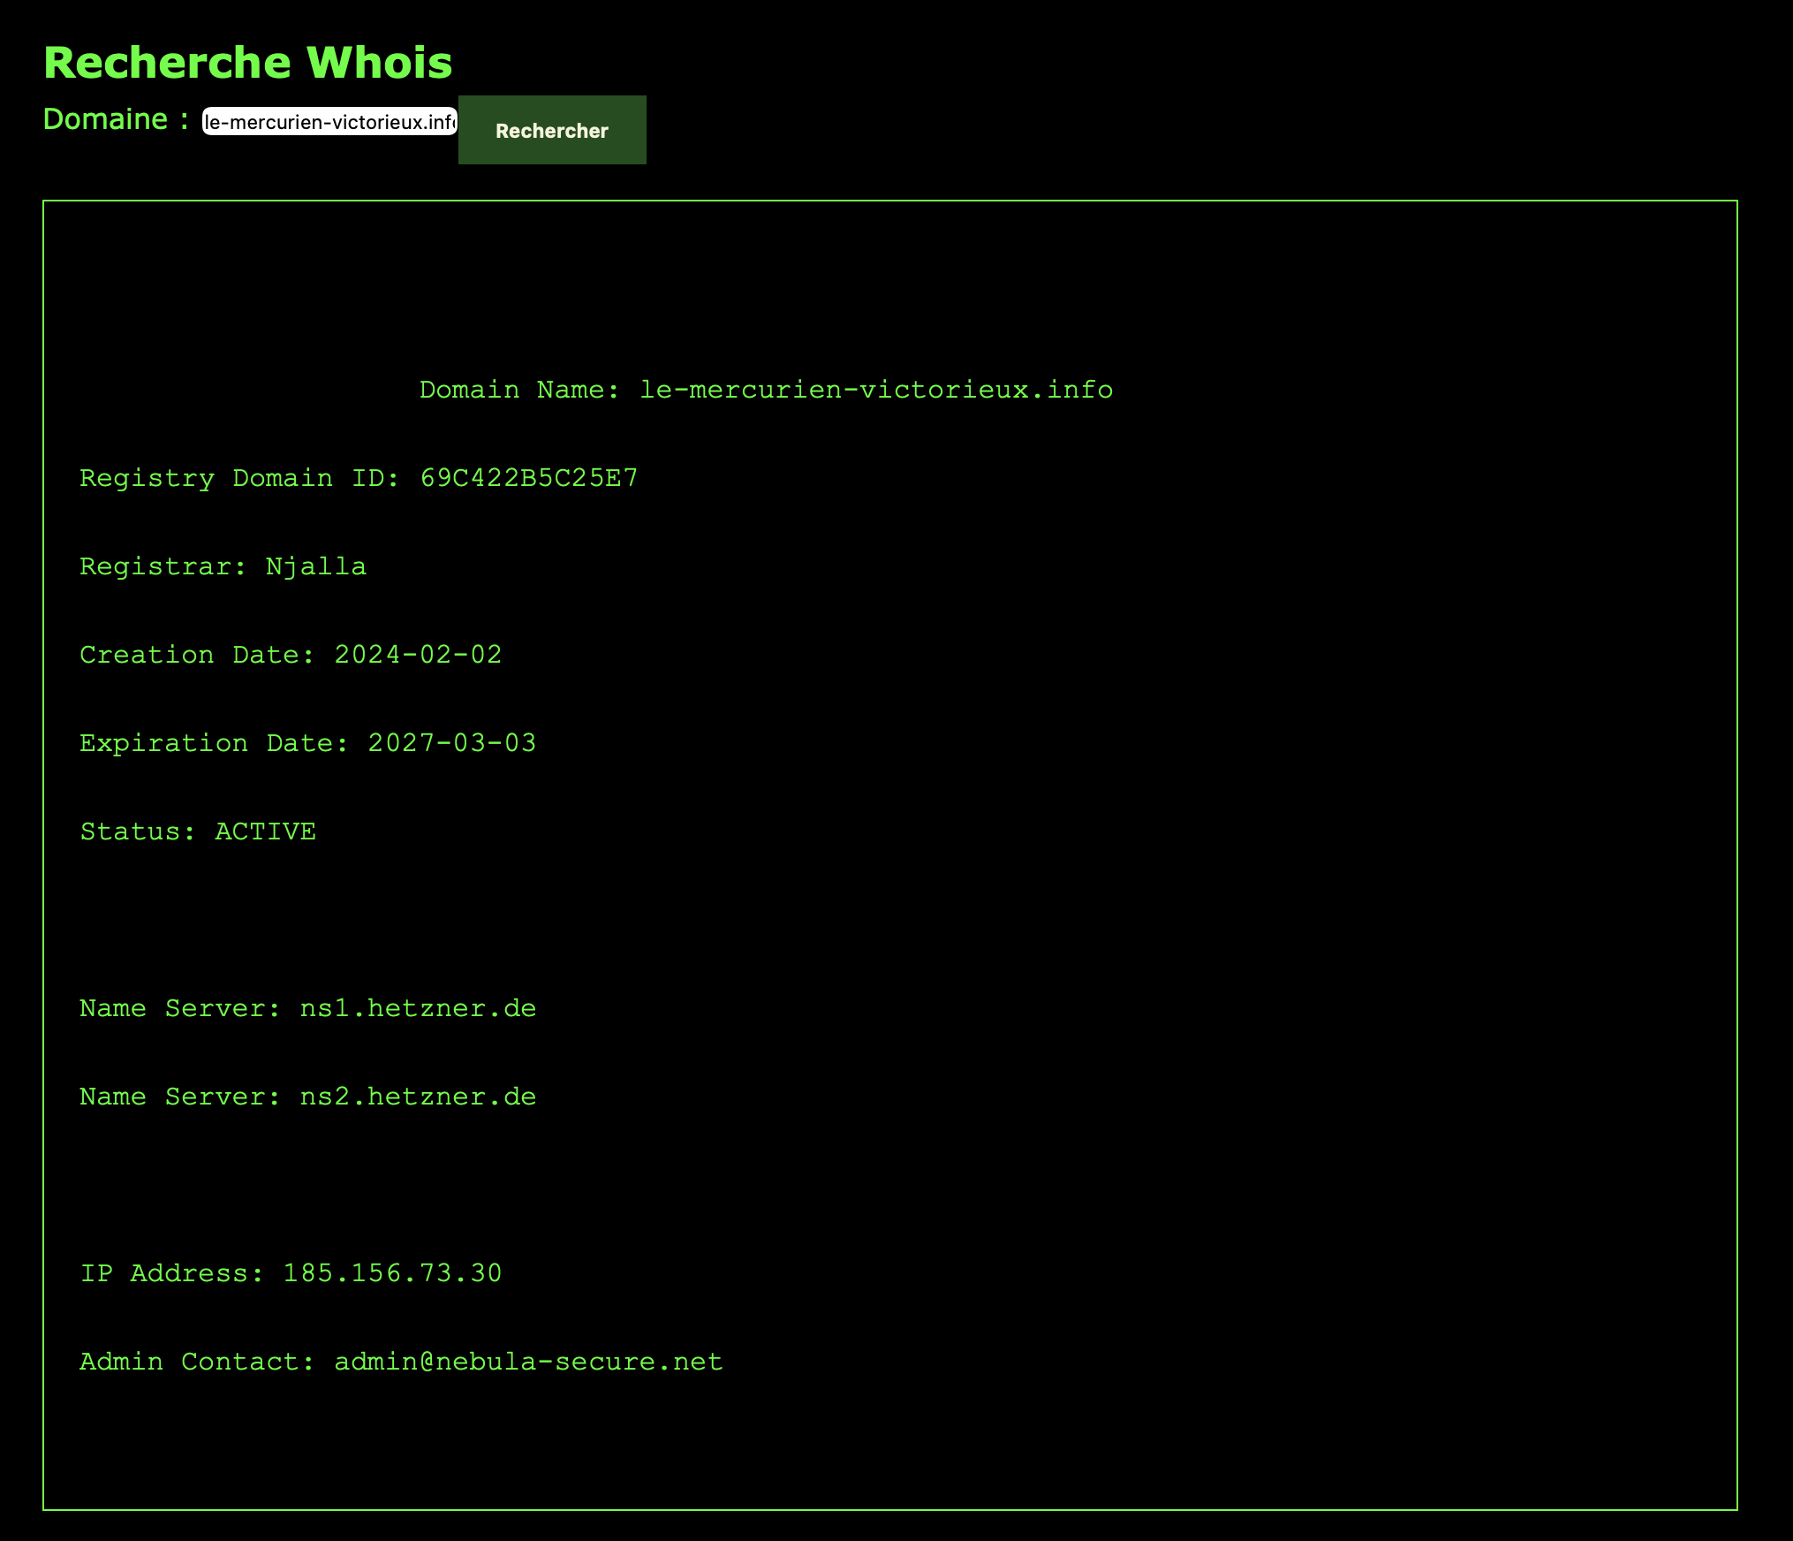This screenshot has height=1541, width=1793.
Task: Focus the Domaine input field
Action: coord(329,122)
